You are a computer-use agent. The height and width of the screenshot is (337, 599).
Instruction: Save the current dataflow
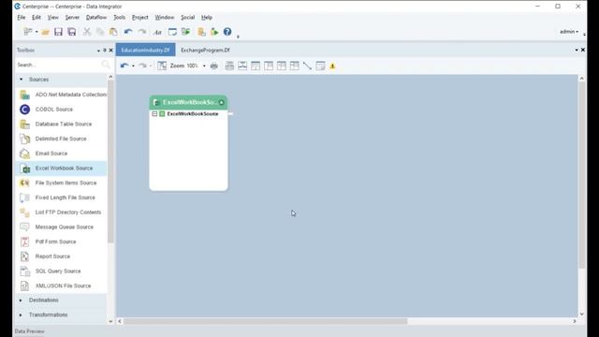(58, 32)
